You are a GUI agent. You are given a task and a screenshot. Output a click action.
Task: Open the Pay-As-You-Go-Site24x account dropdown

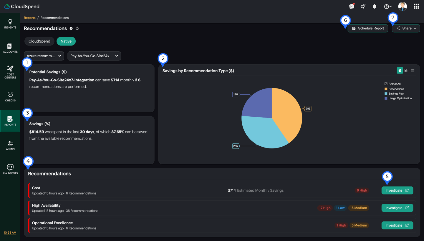tap(94, 56)
